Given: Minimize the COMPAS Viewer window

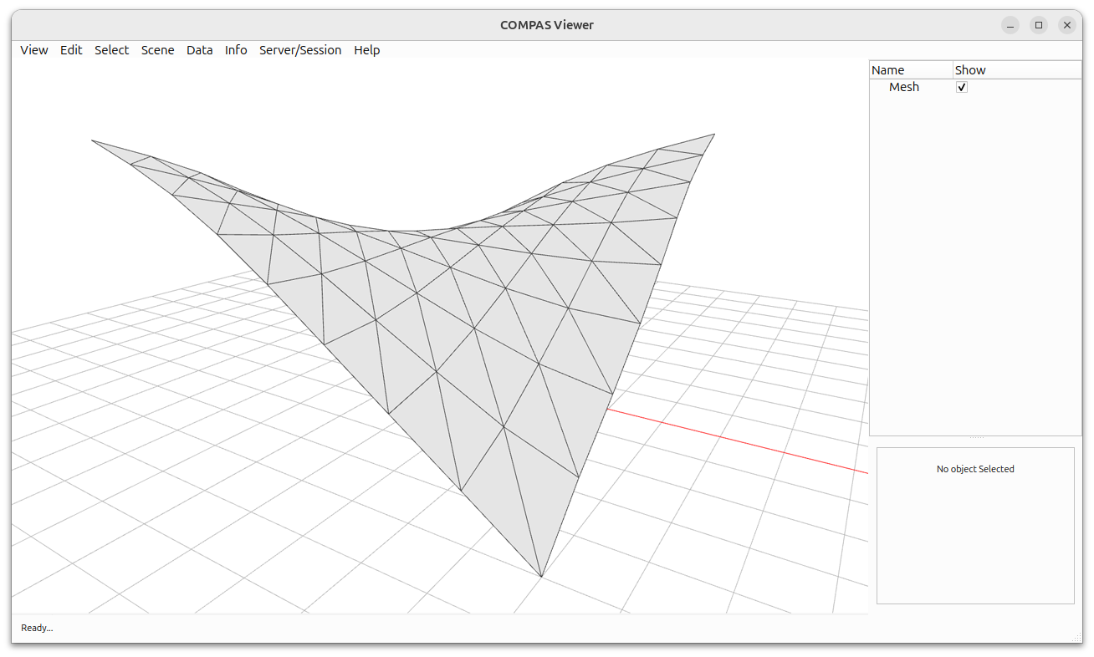Looking at the screenshot, I should click(x=1010, y=25).
